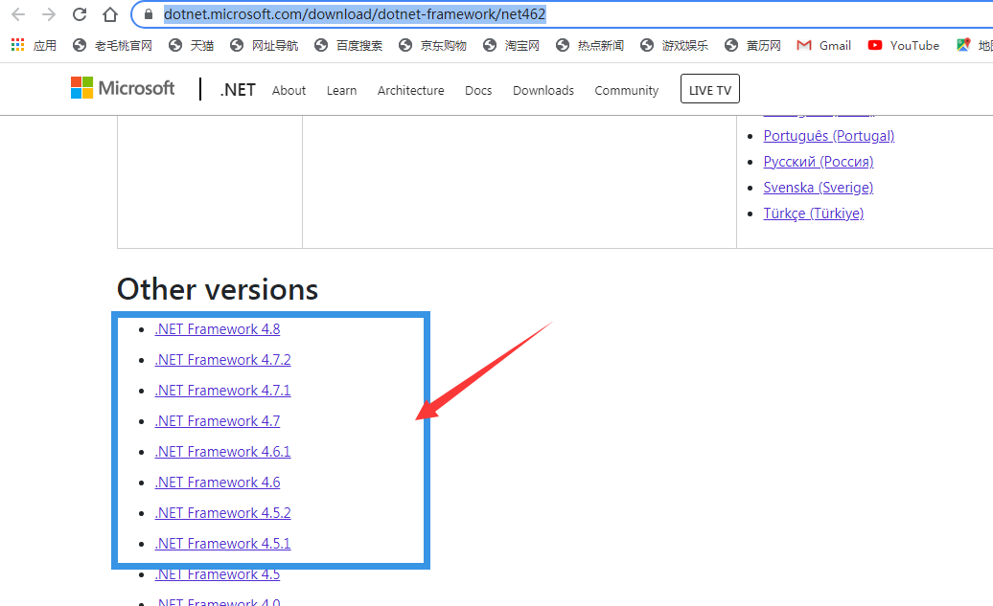Open the 网址导航 bookmark

[x=265, y=45]
